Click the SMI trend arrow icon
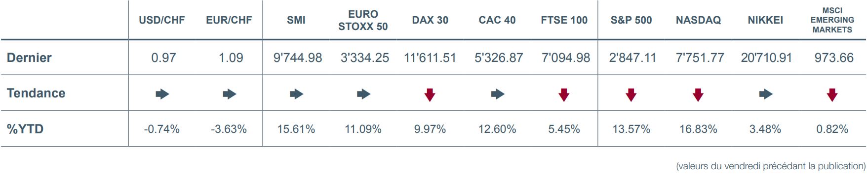 tap(297, 94)
